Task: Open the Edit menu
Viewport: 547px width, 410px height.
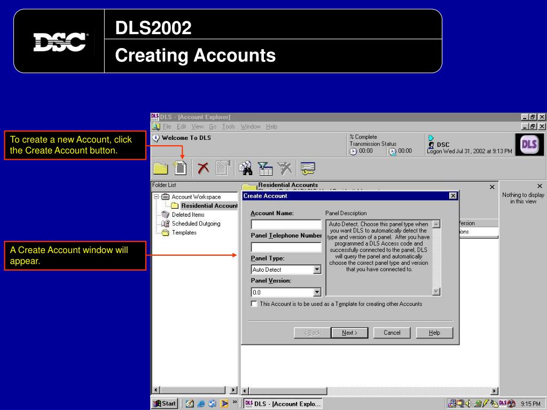Action: 182,127
